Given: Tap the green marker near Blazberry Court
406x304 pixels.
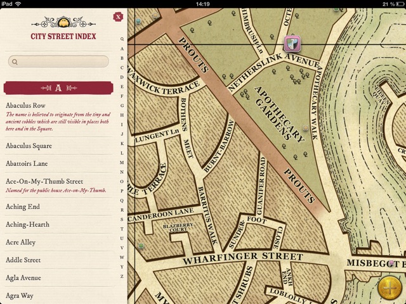Looking at the screenshot, I should [141, 245].
